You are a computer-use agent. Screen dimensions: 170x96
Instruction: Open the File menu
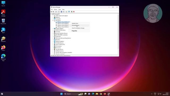pyautogui.click(x=52, y=10)
